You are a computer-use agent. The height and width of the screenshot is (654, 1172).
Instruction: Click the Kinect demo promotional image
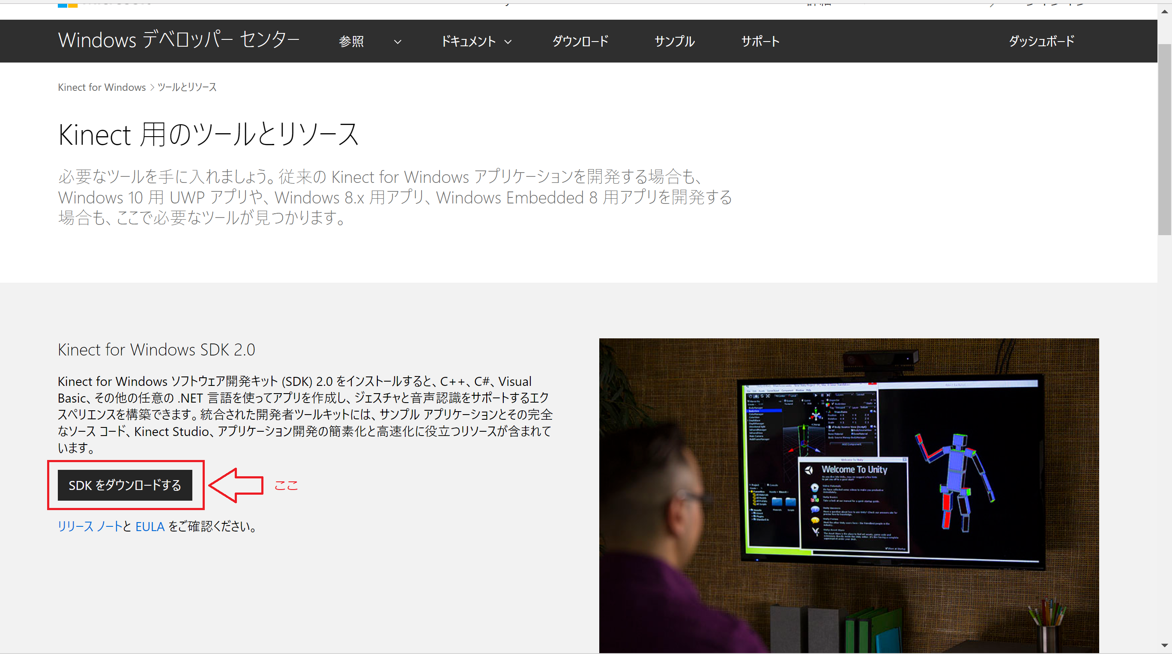click(x=849, y=496)
